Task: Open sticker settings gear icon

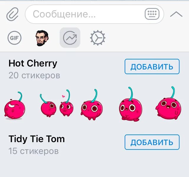Action: (x=98, y=38)
